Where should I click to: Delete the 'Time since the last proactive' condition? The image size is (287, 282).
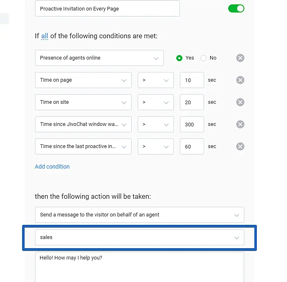pyautogui.click(x=240, y=146)
